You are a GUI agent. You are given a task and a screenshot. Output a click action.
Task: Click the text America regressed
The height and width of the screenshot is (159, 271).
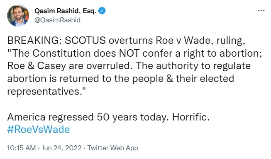click(50, 117)
